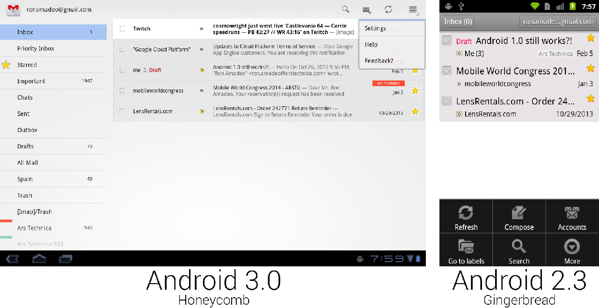Viewport: 599px width, 308px height.
Task: Open recent apps from system bar
Action: [x=66, y=258]
